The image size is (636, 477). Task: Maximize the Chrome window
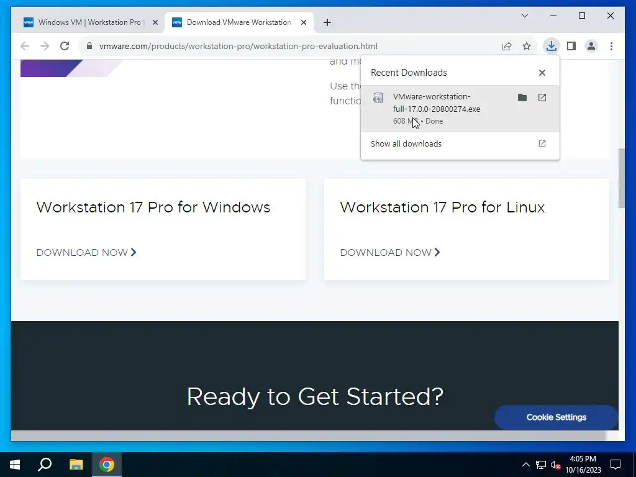581,16
